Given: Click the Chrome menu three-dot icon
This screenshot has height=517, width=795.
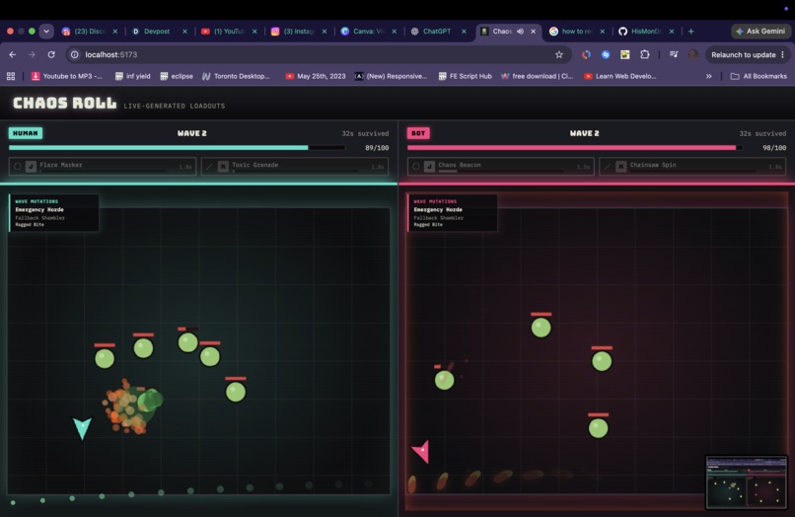Looking at the screenshot, I should (783, 55).
